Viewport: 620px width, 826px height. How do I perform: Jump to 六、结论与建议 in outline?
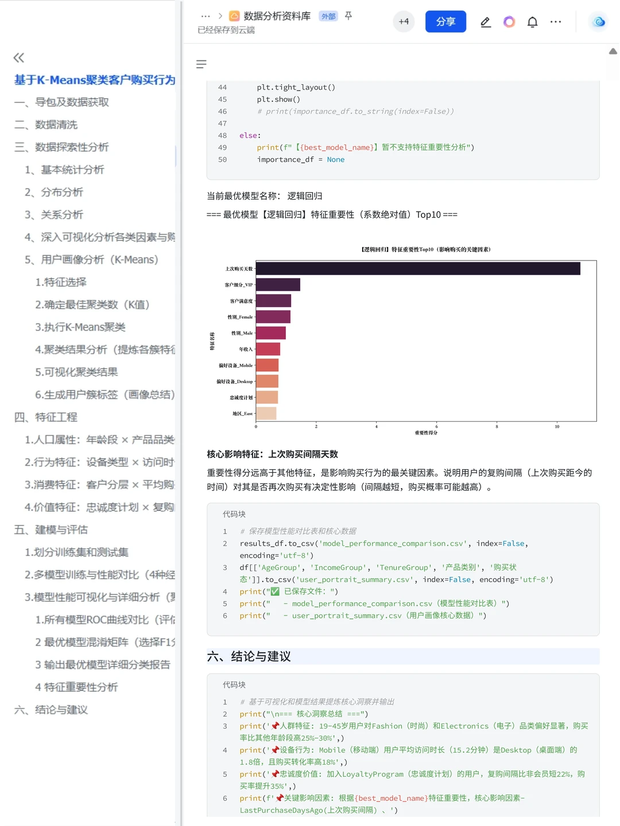[51, 710]
